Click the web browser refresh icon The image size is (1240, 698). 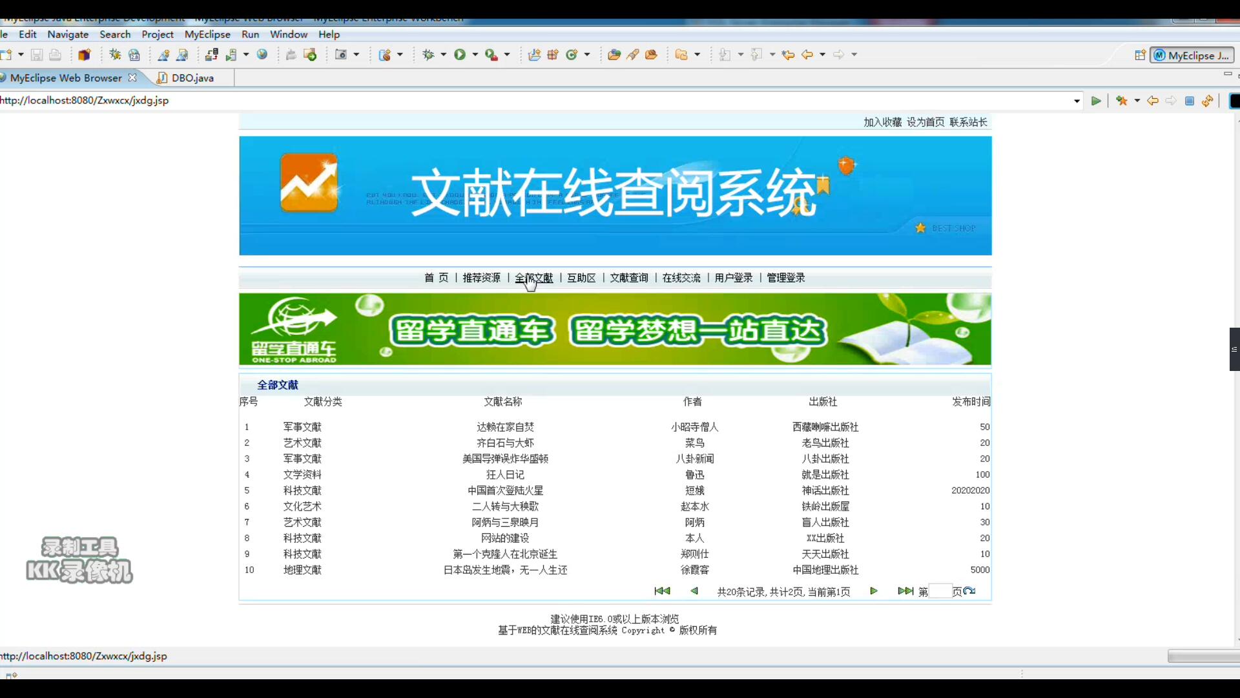click(x=1208, y=101)
